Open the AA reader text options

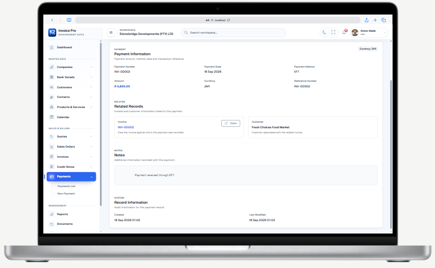(207, 20)
